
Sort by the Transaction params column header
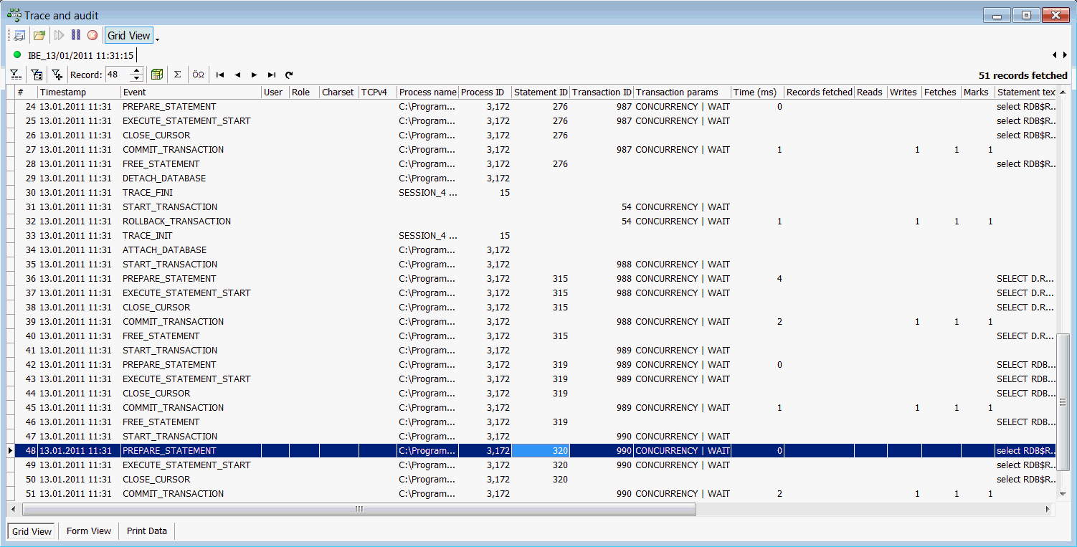(x=682, y=92)
